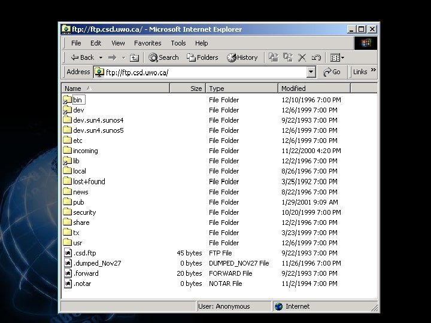Open the Views dropdown button
Image resolution: width=431 pixels, height=323 pixels.
click(x=337, y=57)
